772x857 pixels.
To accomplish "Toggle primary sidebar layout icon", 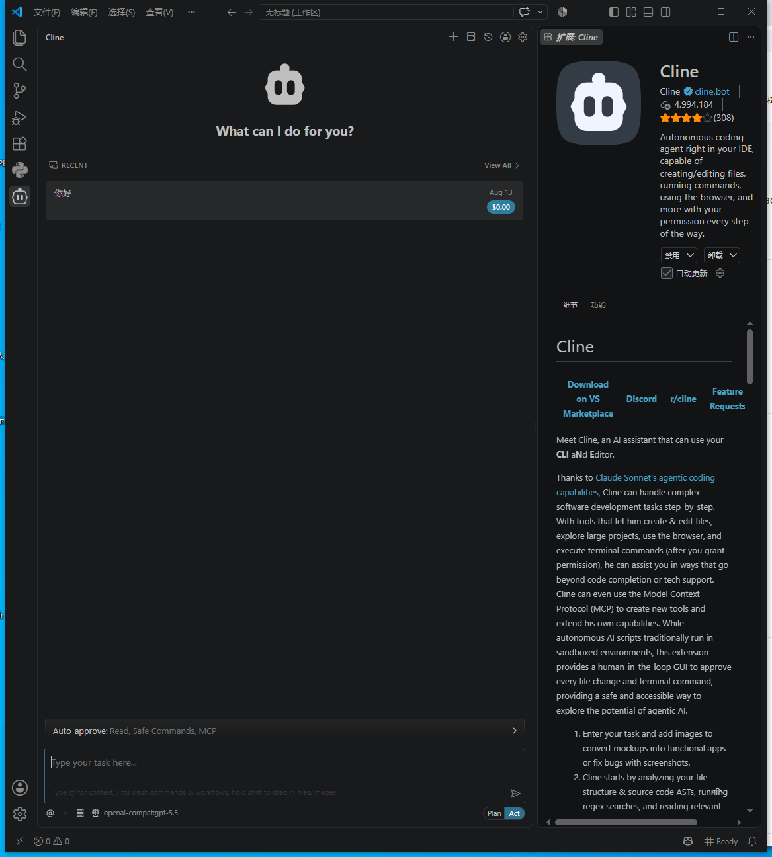I will coord(614,12).
